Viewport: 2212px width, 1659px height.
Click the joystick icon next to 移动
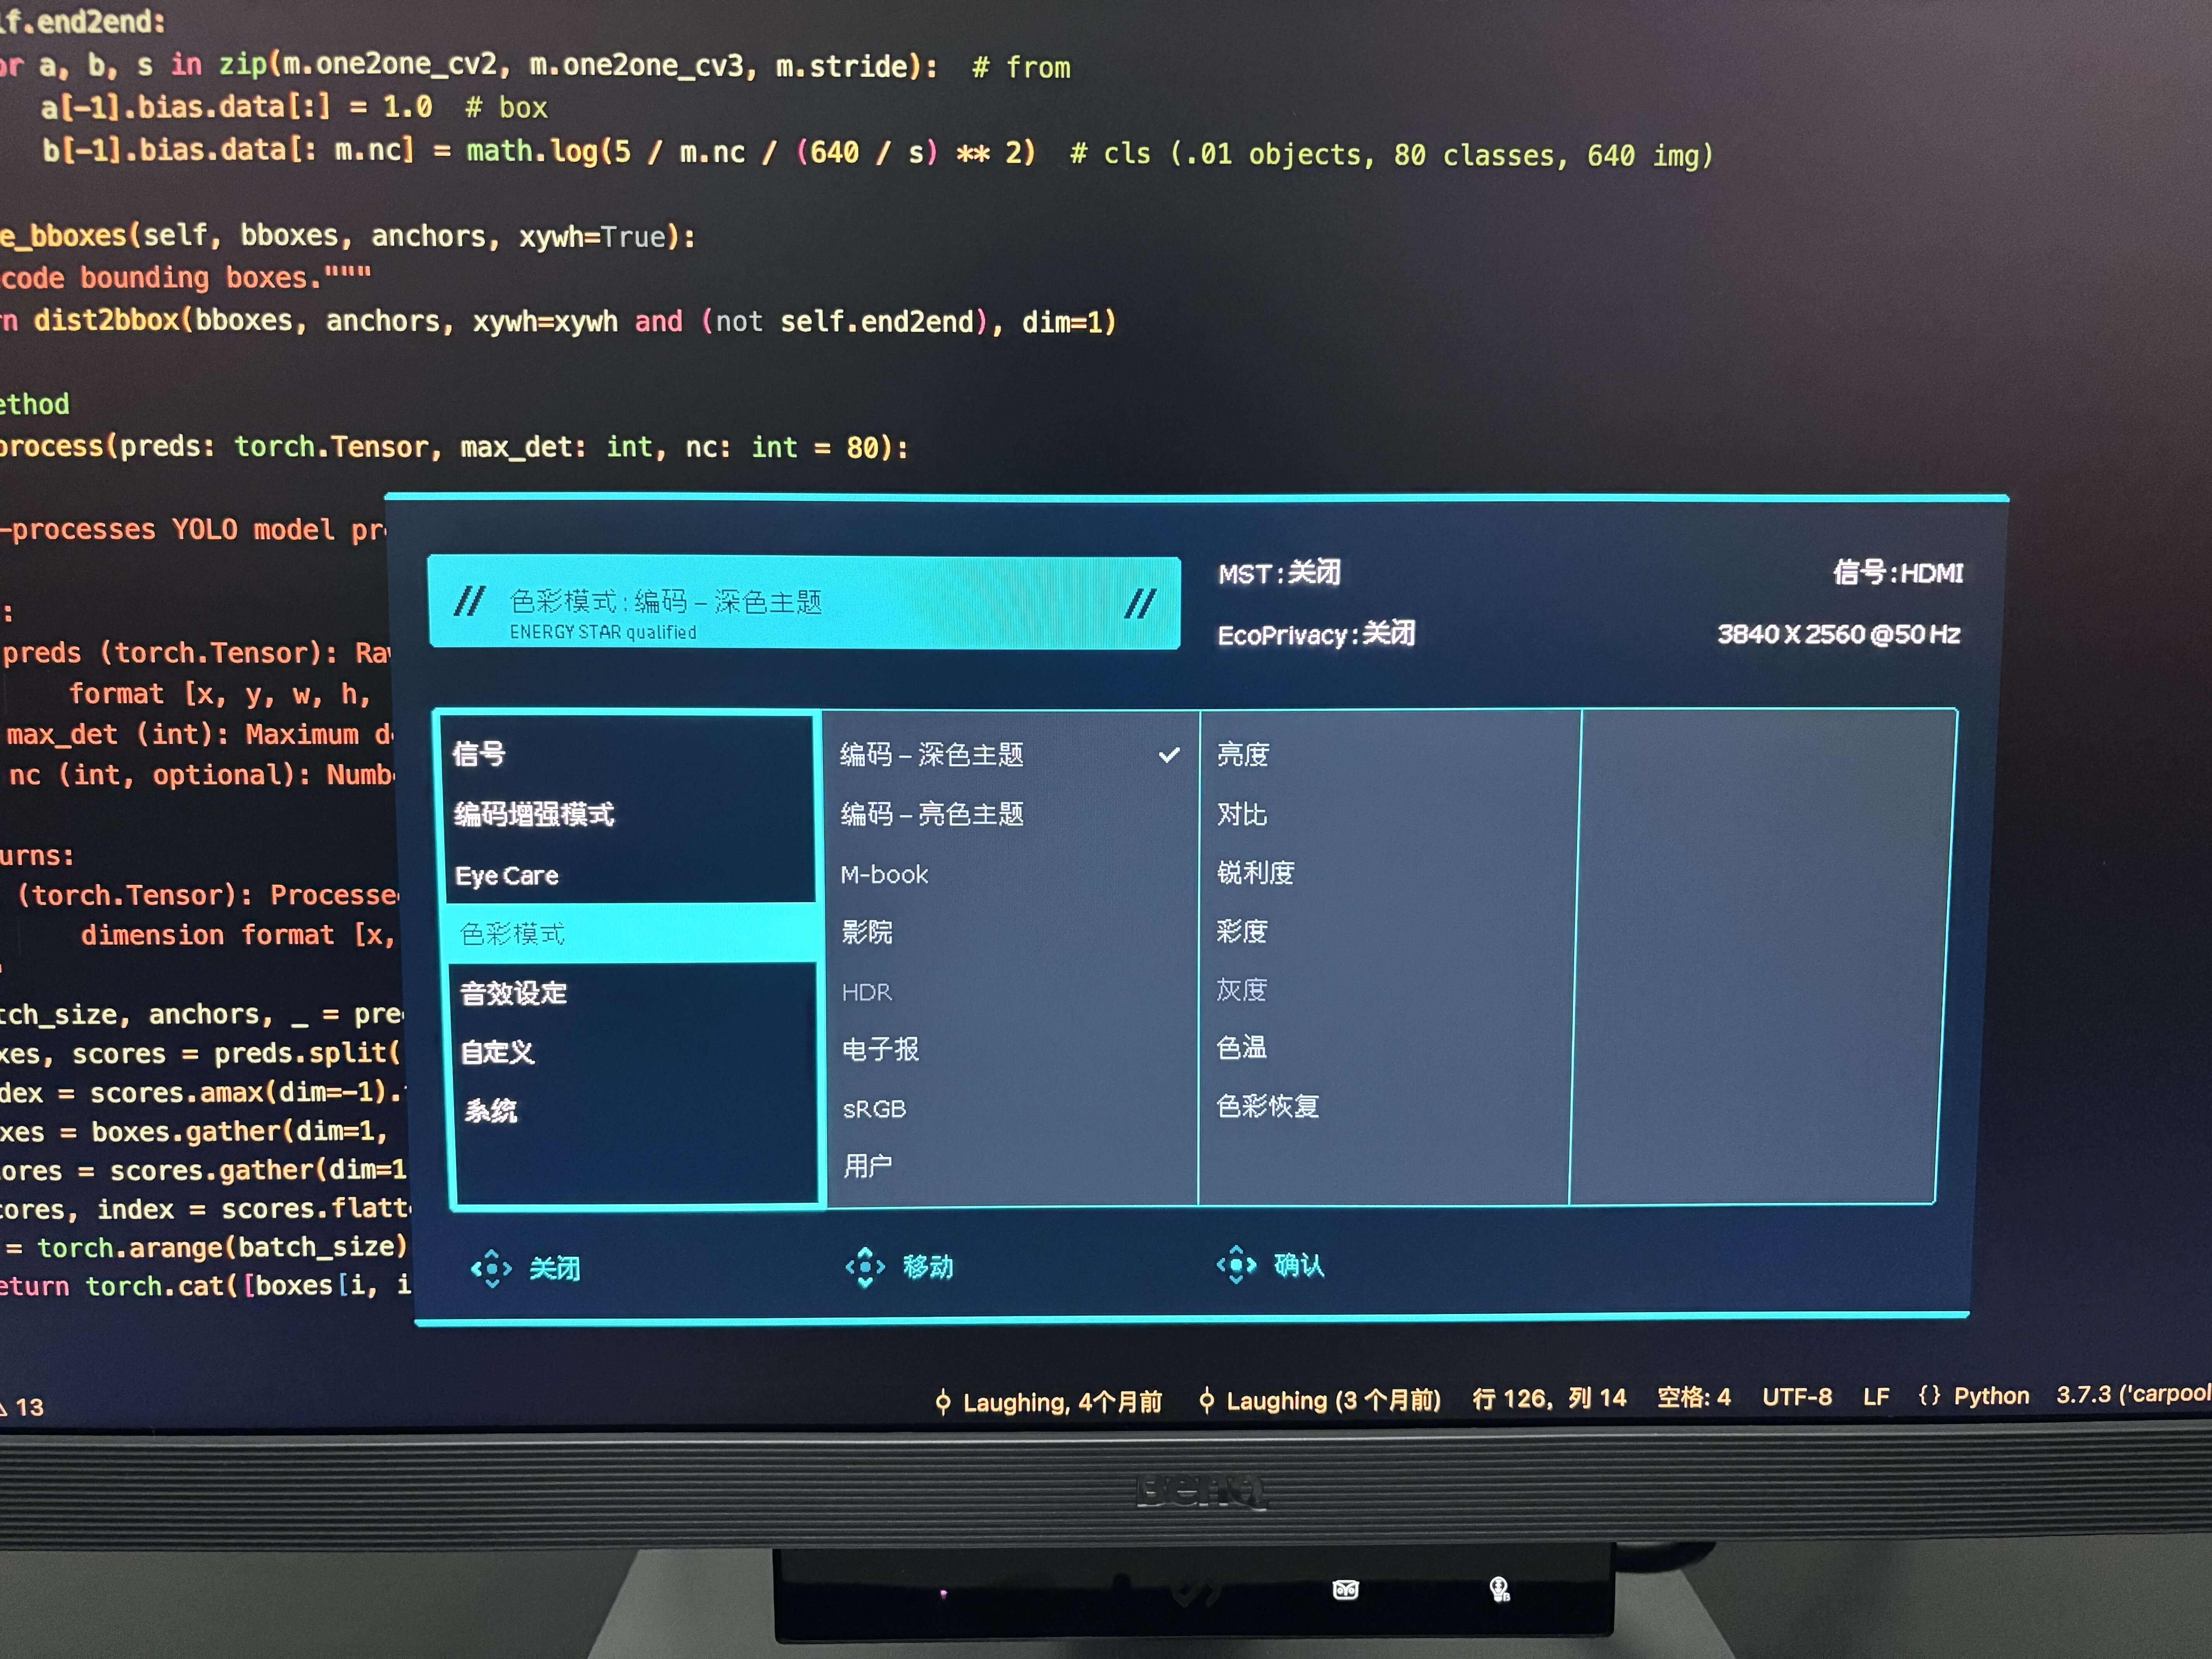click(x=865, y=1267)
